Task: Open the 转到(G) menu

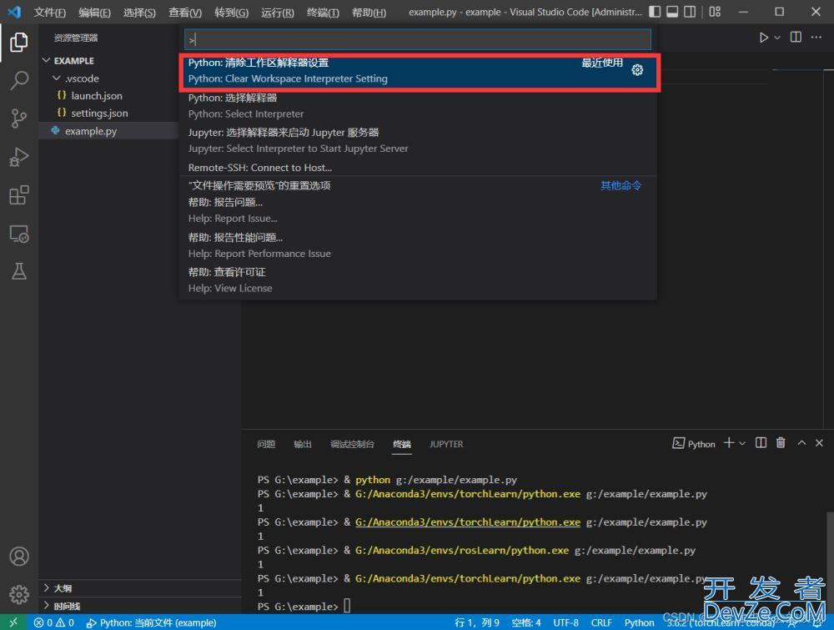Action: point(231,13)
